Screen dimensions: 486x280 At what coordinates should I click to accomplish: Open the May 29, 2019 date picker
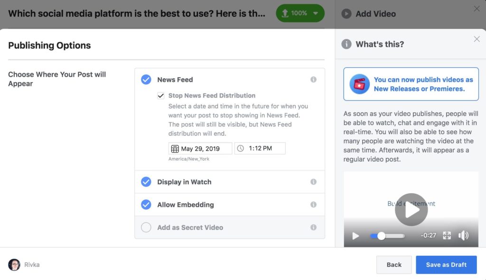200,148
